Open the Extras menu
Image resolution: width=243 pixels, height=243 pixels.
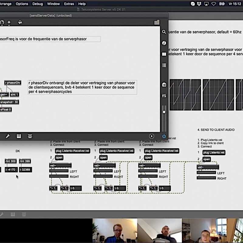[69, 4]
